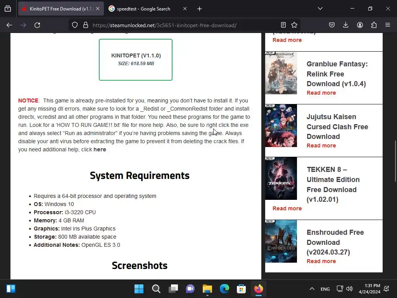This screenshot has width=397, height=298.
Task: Reload the current page
Action: click(x=37, y=25)
